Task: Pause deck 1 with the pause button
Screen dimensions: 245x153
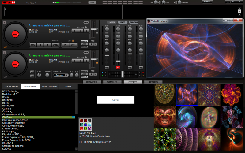Action: (40, 45)
